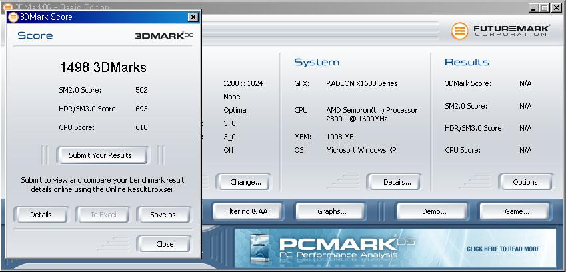Open the Graphs button
The width and height of the screenshot is (566, 272).
[x=332, y=211]
